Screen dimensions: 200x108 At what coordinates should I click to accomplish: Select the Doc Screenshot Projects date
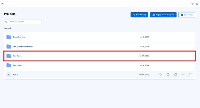point(144,46)
